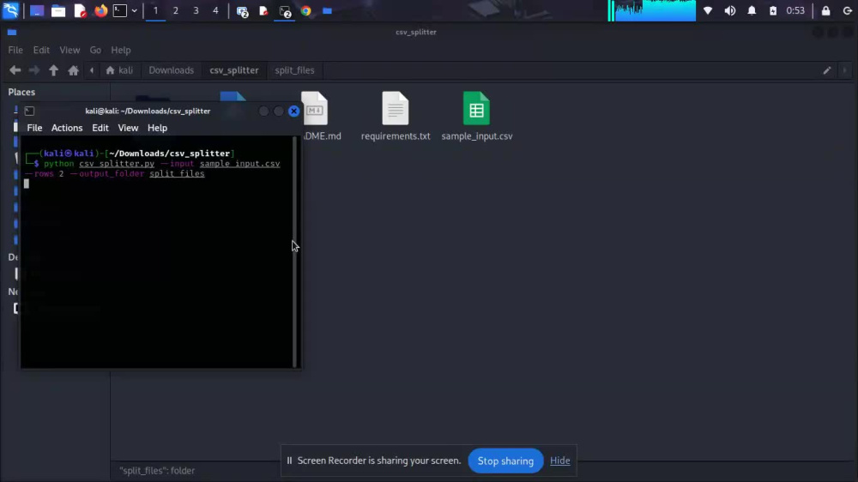Open the Kali applications menu icon

pyautogui.click(x=11, y=10)
